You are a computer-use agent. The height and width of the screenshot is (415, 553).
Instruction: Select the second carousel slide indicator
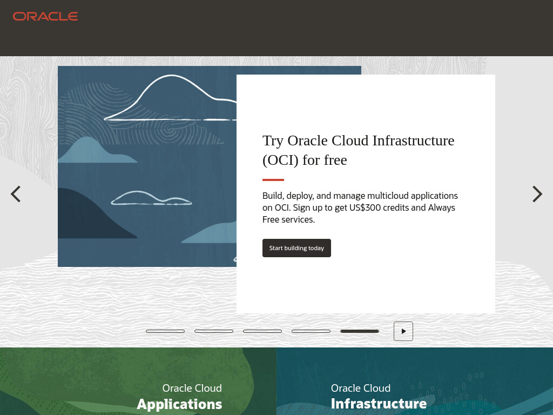pos(214,331)
